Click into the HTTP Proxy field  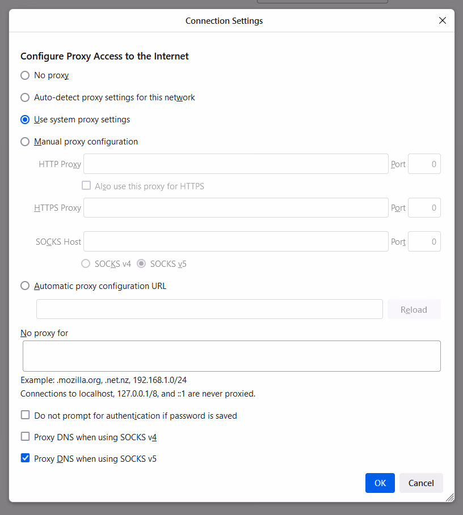click(x=236, y=164)
